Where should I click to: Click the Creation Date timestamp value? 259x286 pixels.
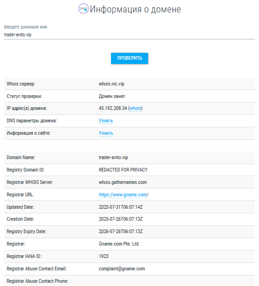[x=121, y=219]
